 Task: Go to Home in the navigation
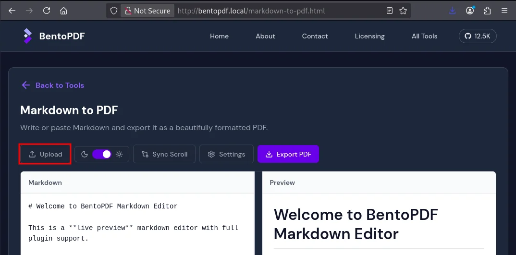[219, 36]
